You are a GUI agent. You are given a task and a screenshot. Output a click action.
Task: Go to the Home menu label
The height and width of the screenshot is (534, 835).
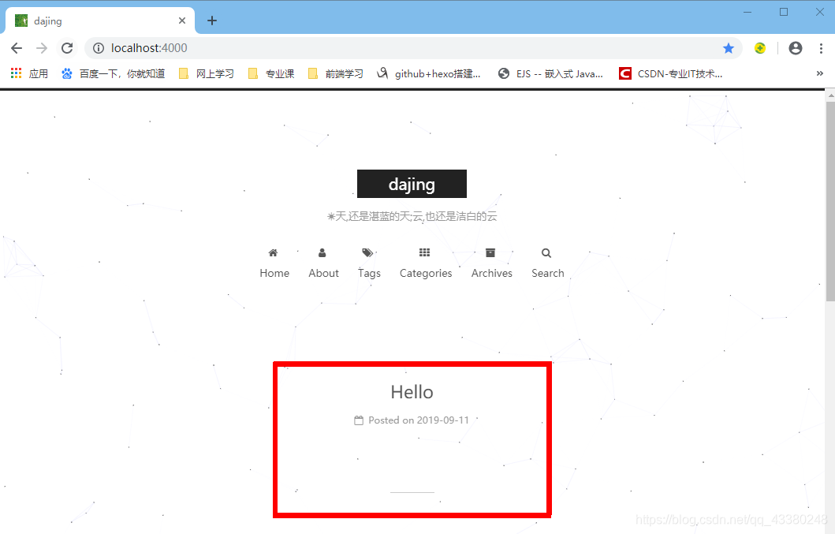pyautogui.click(x=274, y=274)
